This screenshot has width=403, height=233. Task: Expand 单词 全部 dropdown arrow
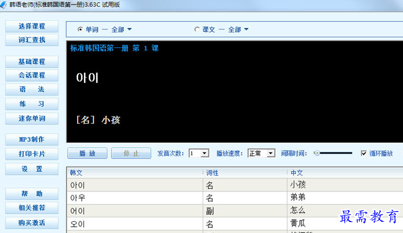click(x=129, y=29)
